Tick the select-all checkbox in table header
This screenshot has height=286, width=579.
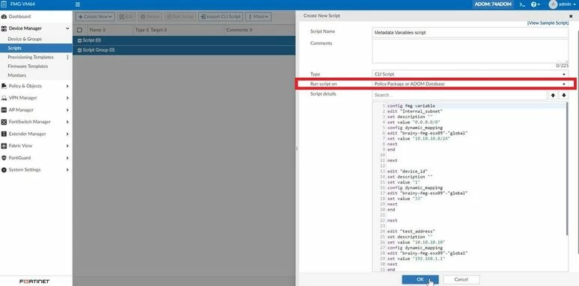tap(79, 30)
